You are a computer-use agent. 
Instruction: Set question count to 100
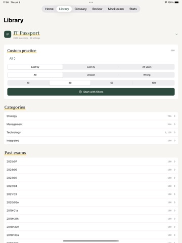click(x=154, y=83)
